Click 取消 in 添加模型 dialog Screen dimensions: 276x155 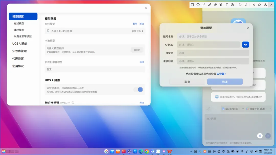[x=187, y=82]
